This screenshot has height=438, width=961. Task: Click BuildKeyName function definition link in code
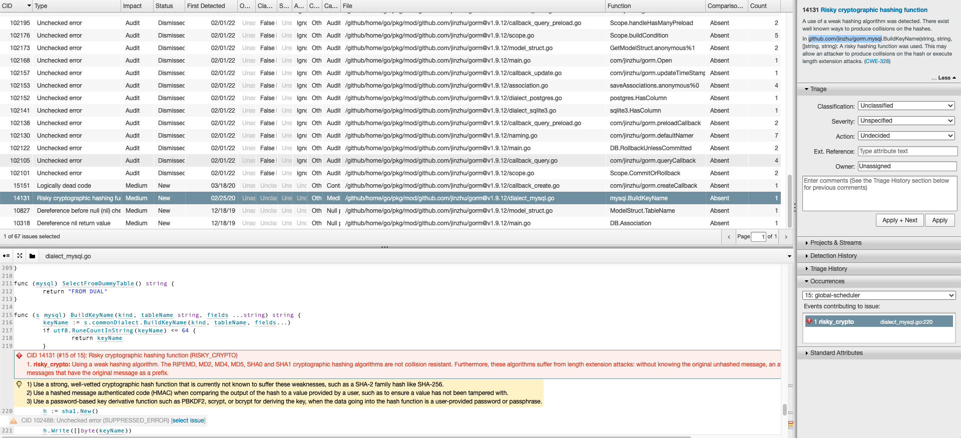92,315
